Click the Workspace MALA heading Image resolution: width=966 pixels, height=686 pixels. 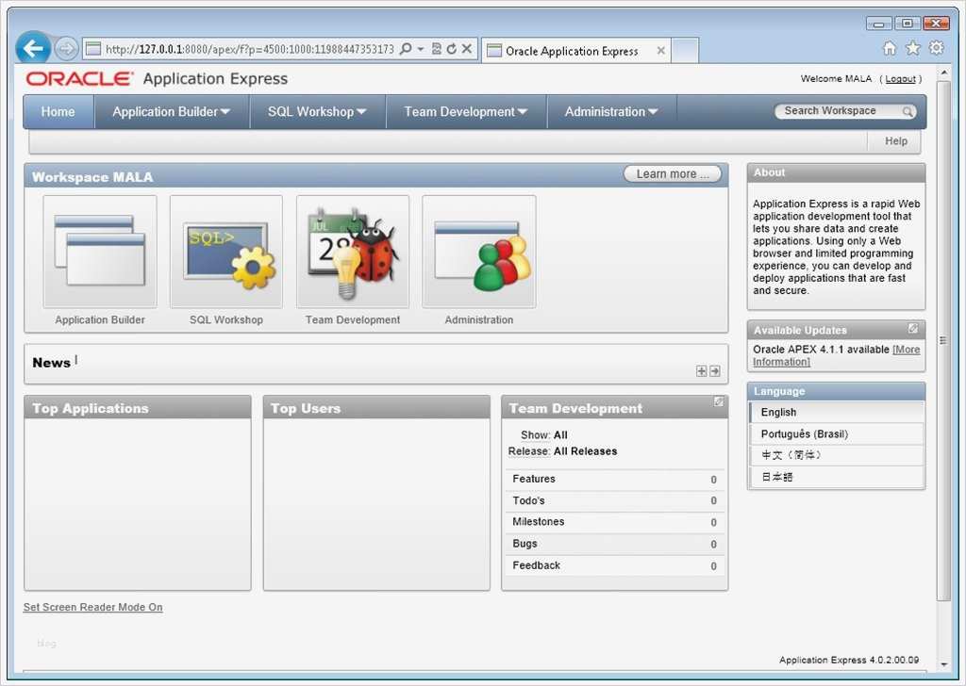[92, 177]
